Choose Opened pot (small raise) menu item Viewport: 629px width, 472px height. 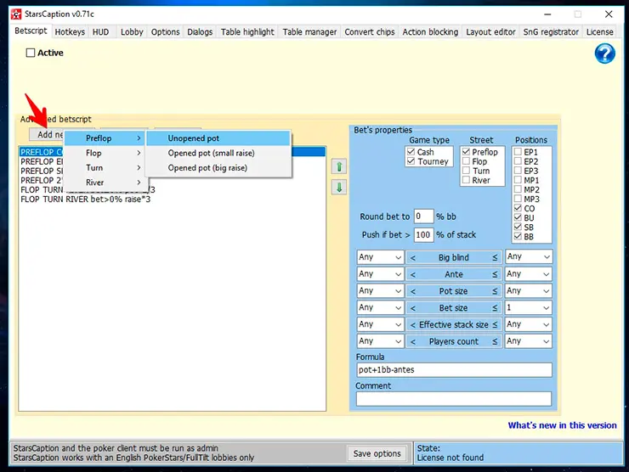[x=211, y=153]
